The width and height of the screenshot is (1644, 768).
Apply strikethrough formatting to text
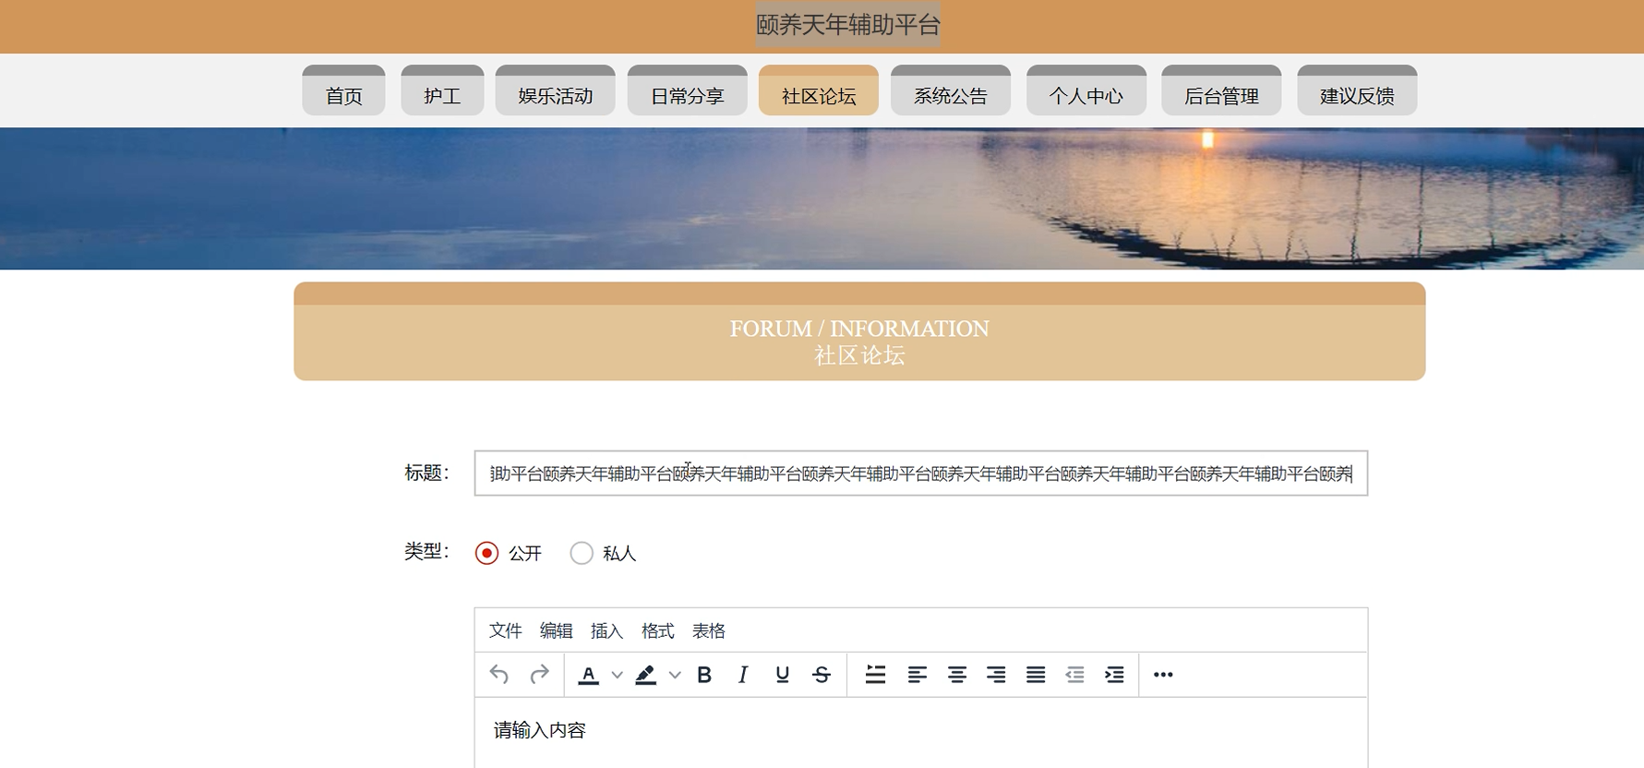tap(822, 675)
